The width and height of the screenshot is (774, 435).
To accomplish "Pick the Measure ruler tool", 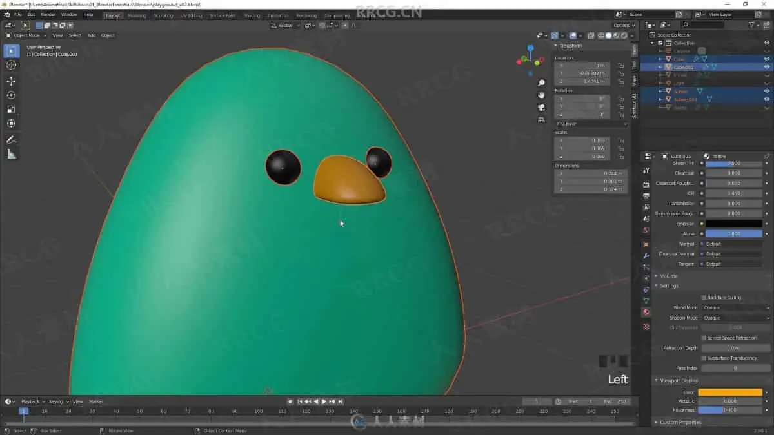I will click(x=11, y=154).
